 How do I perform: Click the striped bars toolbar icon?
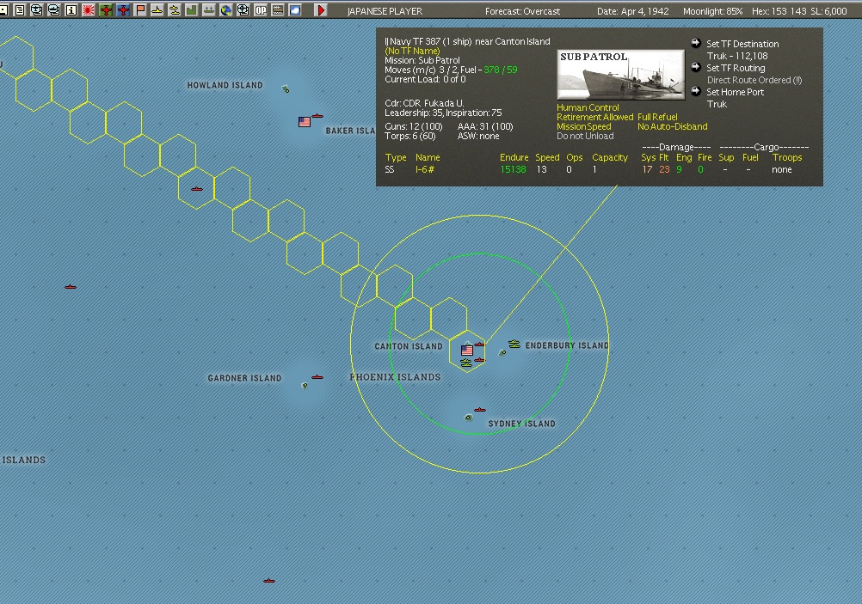278,10
